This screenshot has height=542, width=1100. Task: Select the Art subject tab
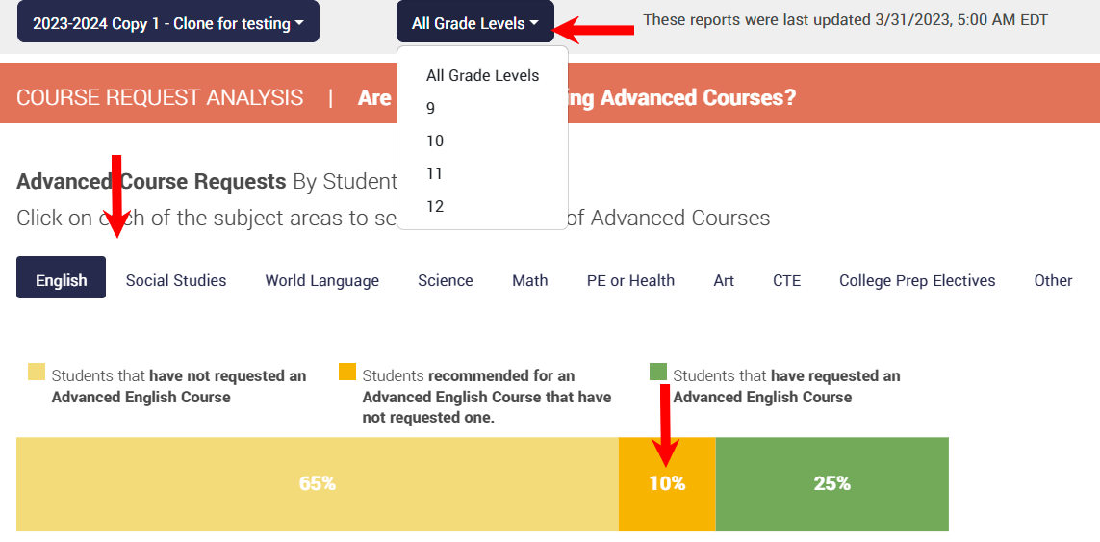(724, 280)
